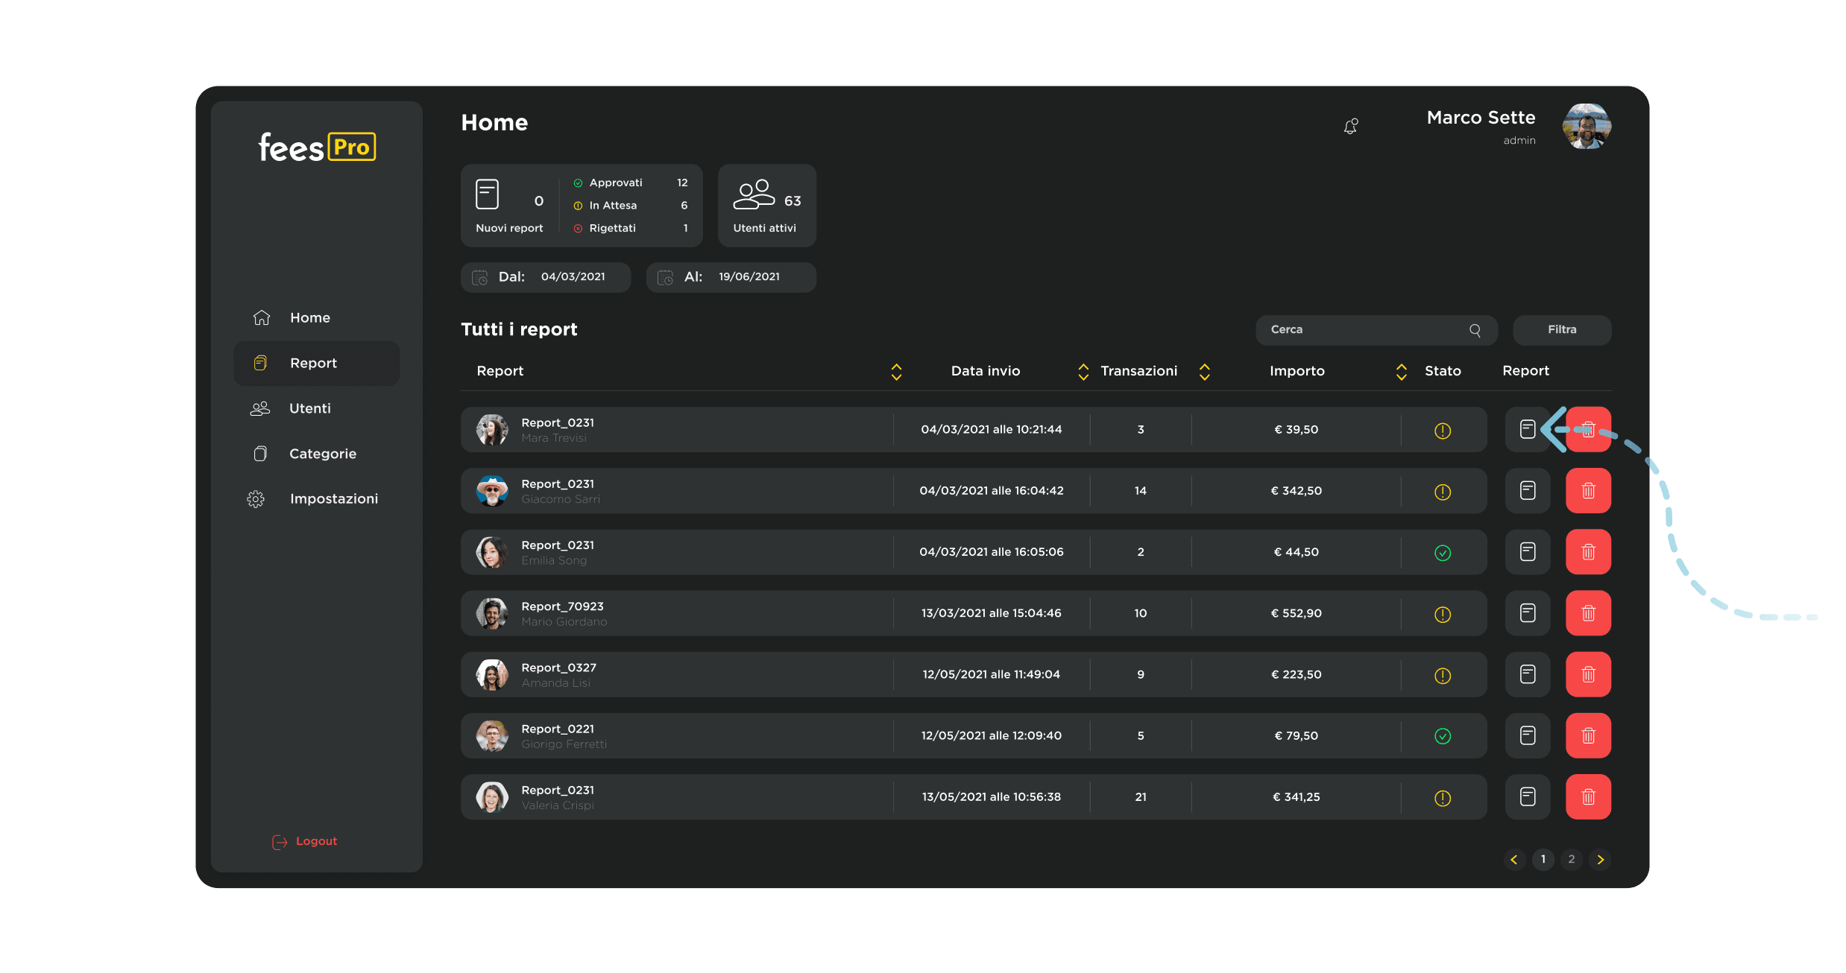Click date 13/05/2021 alle 10:56:38

coord(992,797)
